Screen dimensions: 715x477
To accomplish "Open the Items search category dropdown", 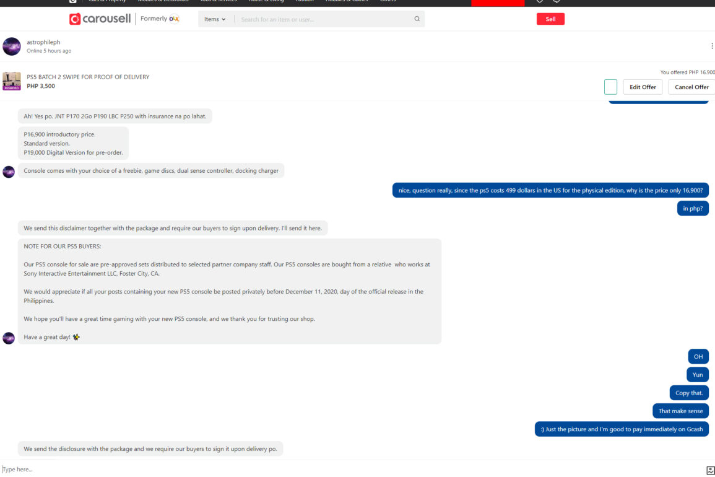I will [214, 19].
